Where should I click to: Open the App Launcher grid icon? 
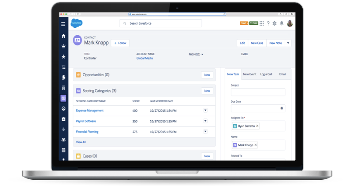coord(262,23)
